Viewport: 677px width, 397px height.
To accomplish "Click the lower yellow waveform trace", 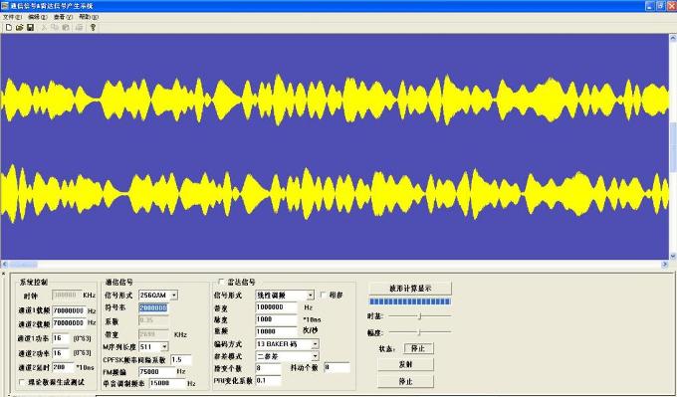I will tap(335, 193).
